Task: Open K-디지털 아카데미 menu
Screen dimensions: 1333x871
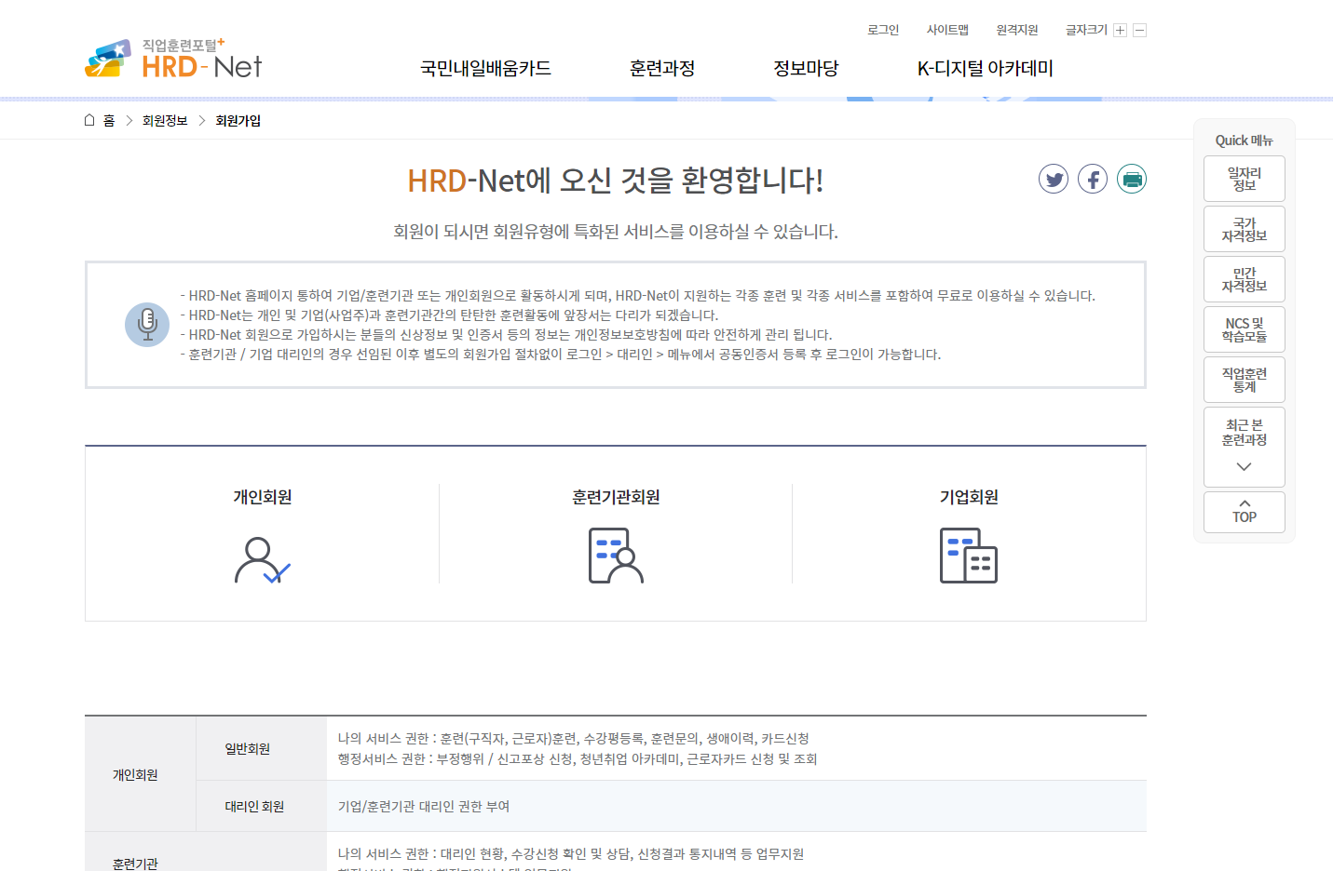Action: [986, 68]
